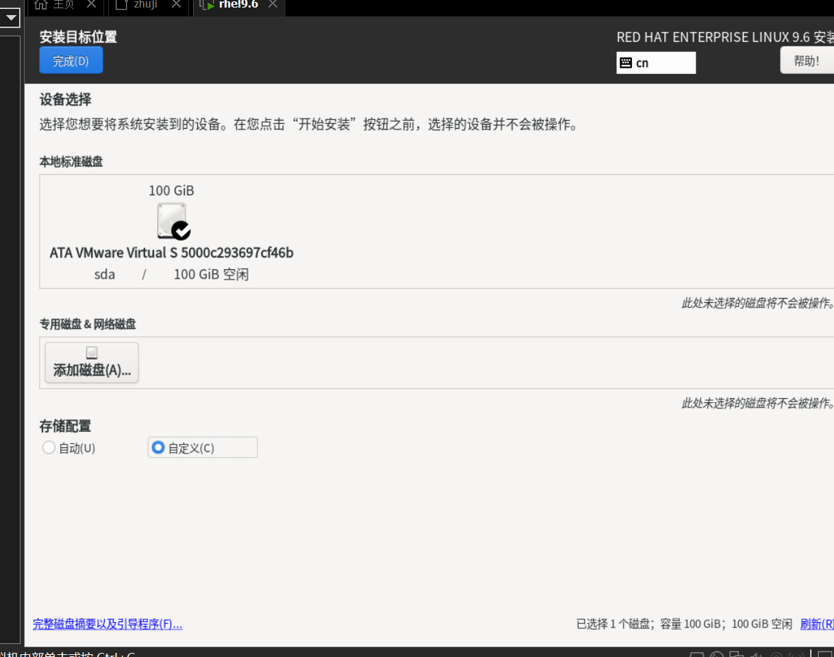The height and width of the screenshot is (657, 834).
Task: Click the 'sda' device label
Action: point(105,275)
